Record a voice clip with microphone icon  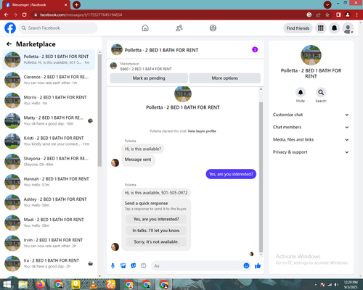pyautogui.click(x=113, y=266)
